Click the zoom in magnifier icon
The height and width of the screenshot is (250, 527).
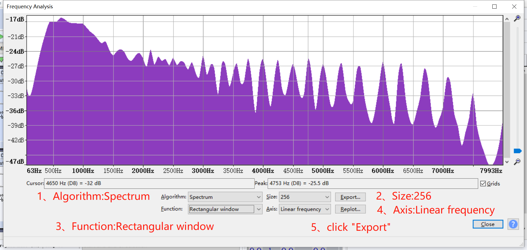click(x=517, y=18)
